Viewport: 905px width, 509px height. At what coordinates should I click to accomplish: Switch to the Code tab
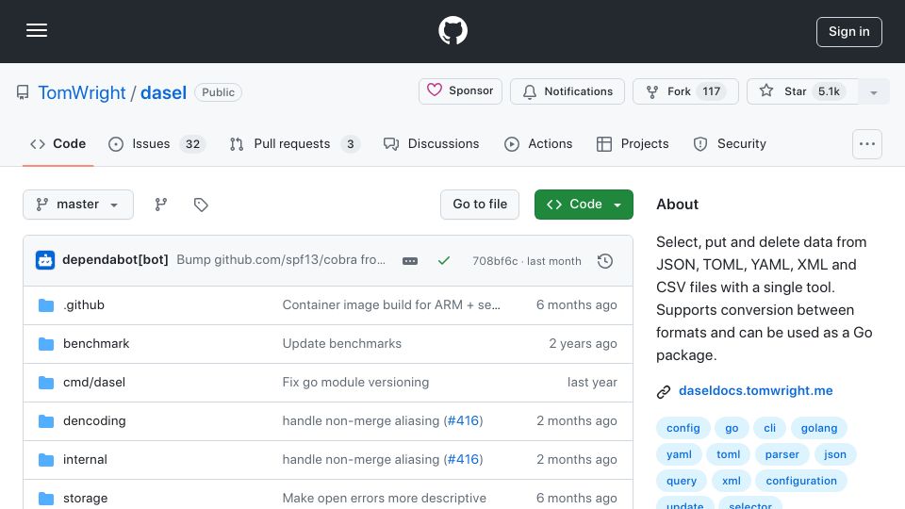pos(58,143)
